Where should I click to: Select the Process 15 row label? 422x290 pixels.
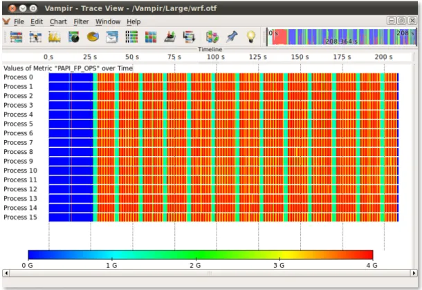(x=20, y=217)
